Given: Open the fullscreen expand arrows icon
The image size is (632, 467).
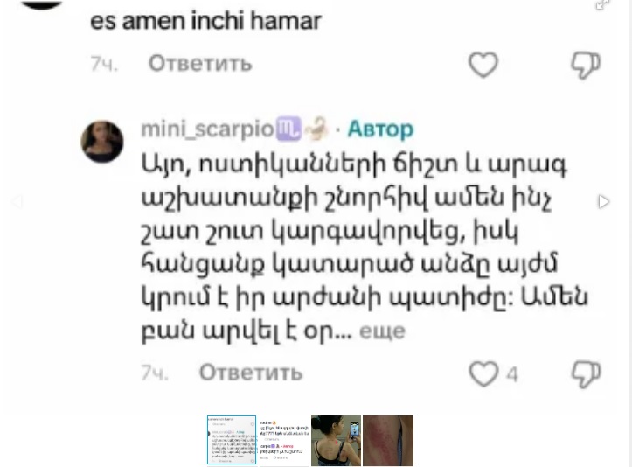Looking at the screenshot, I should [602, 4].
